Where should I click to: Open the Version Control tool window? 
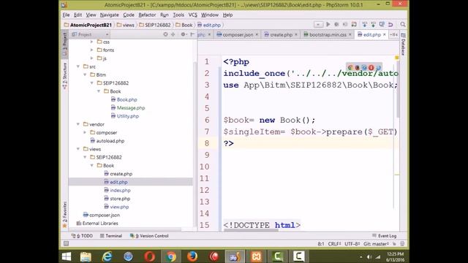pyautogui.click(x=149, y=236)
